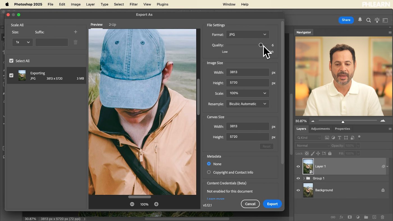This screenshot has height=221, width=393.
Task: Lock position icon in Layers panel
Action: click(318, 153)
